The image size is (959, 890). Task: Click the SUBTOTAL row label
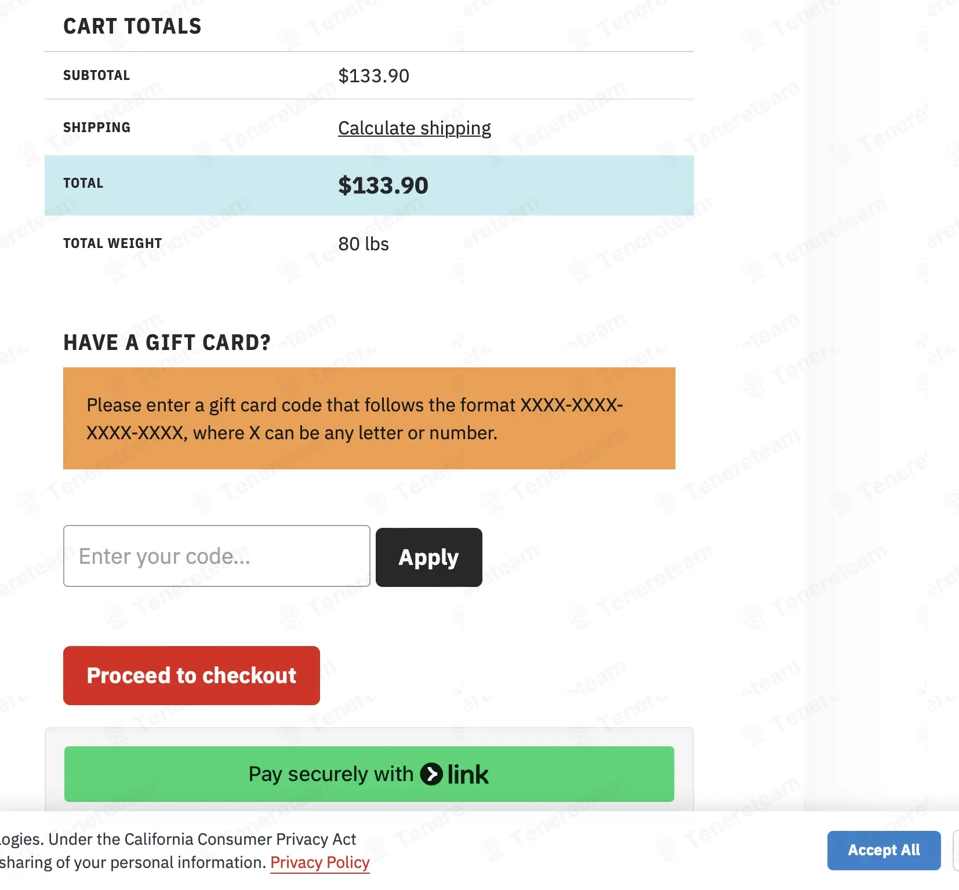point(96,75)
